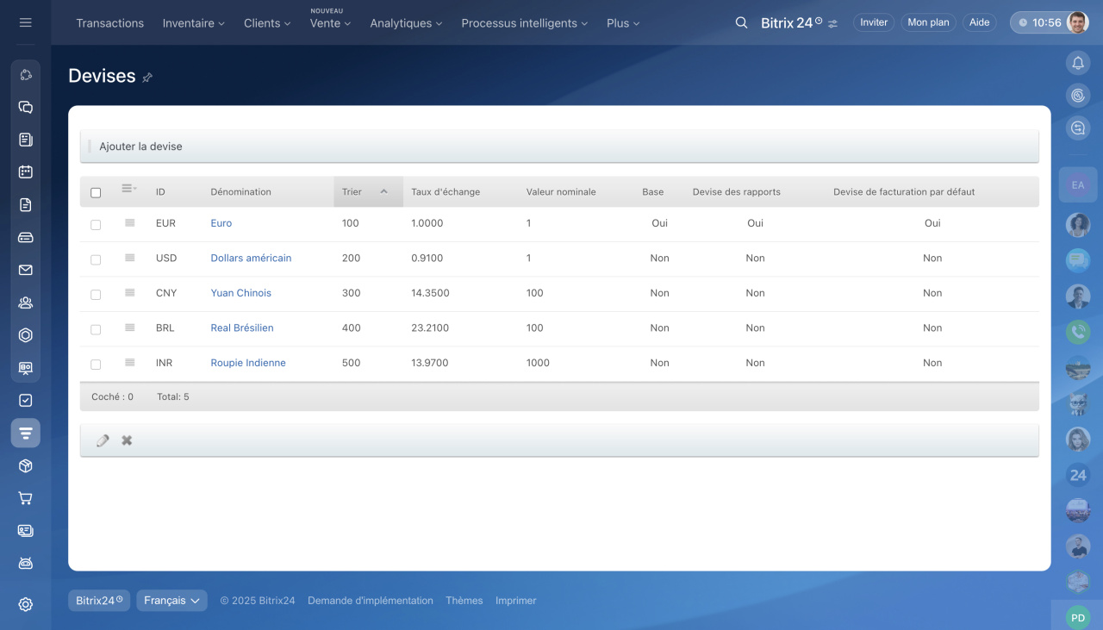Open the mail icon in left sidebar

(x=26, y=270)
